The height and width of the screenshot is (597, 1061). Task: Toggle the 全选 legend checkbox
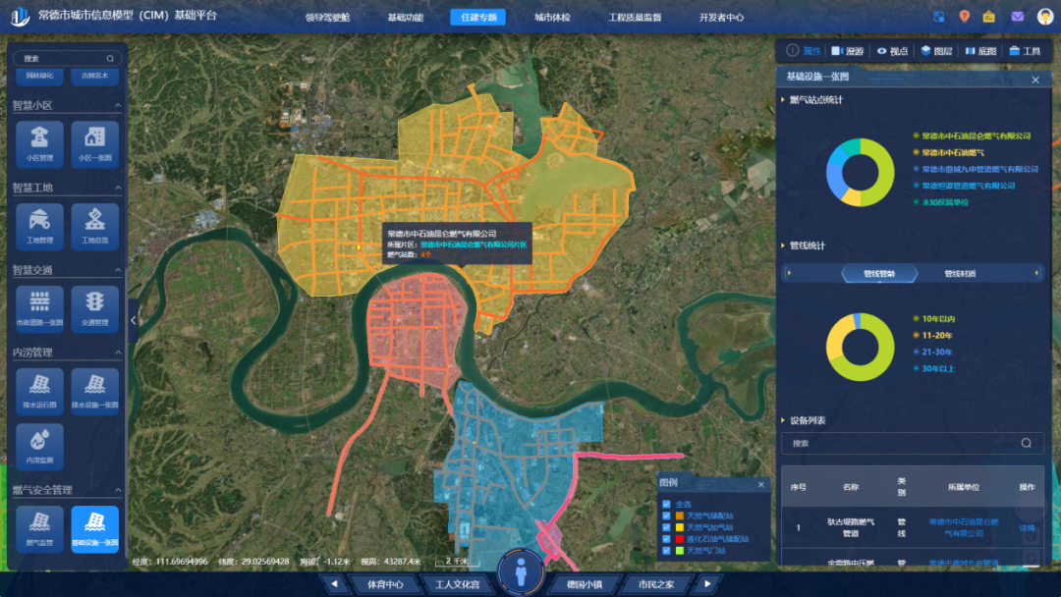click(x=667, y=504)
